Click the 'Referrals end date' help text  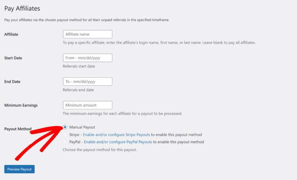78,90
